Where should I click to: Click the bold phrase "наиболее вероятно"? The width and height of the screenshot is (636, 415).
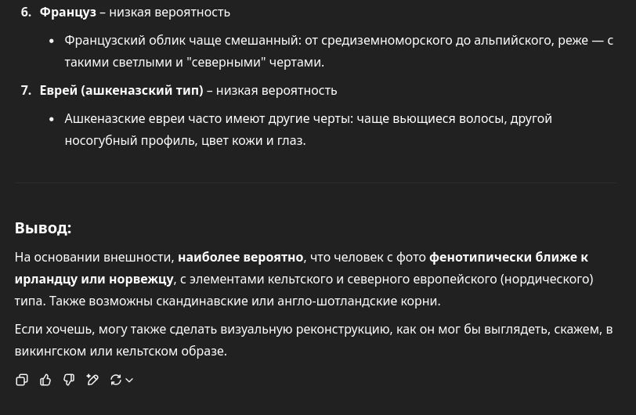tap(240, 257)
